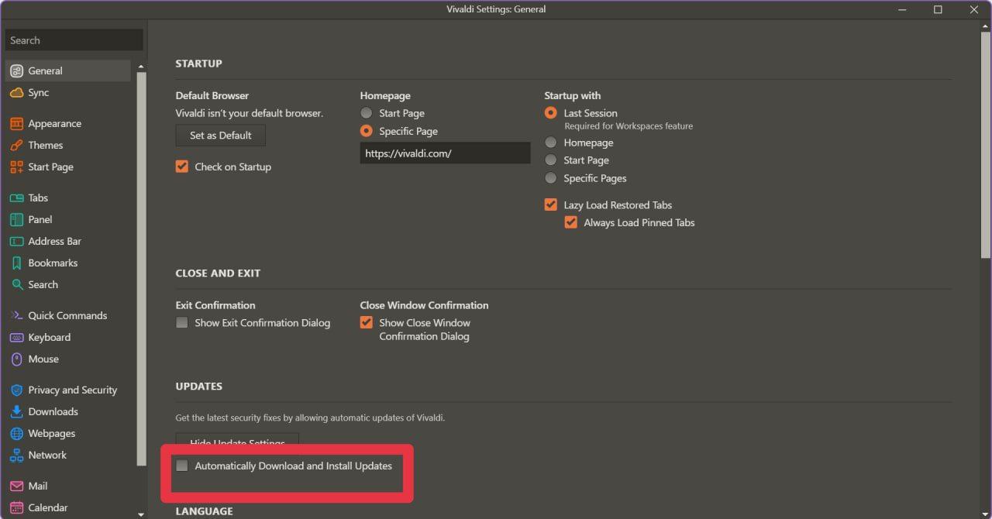The width and height of the screenshot is (992, 519).
Task: Disable Show Close Window Confirmation Dialog
Action: click(367, 322)
